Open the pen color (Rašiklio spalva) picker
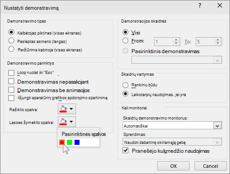The height and width of the screenshot is (174, 230). click(x=67, y=109)
